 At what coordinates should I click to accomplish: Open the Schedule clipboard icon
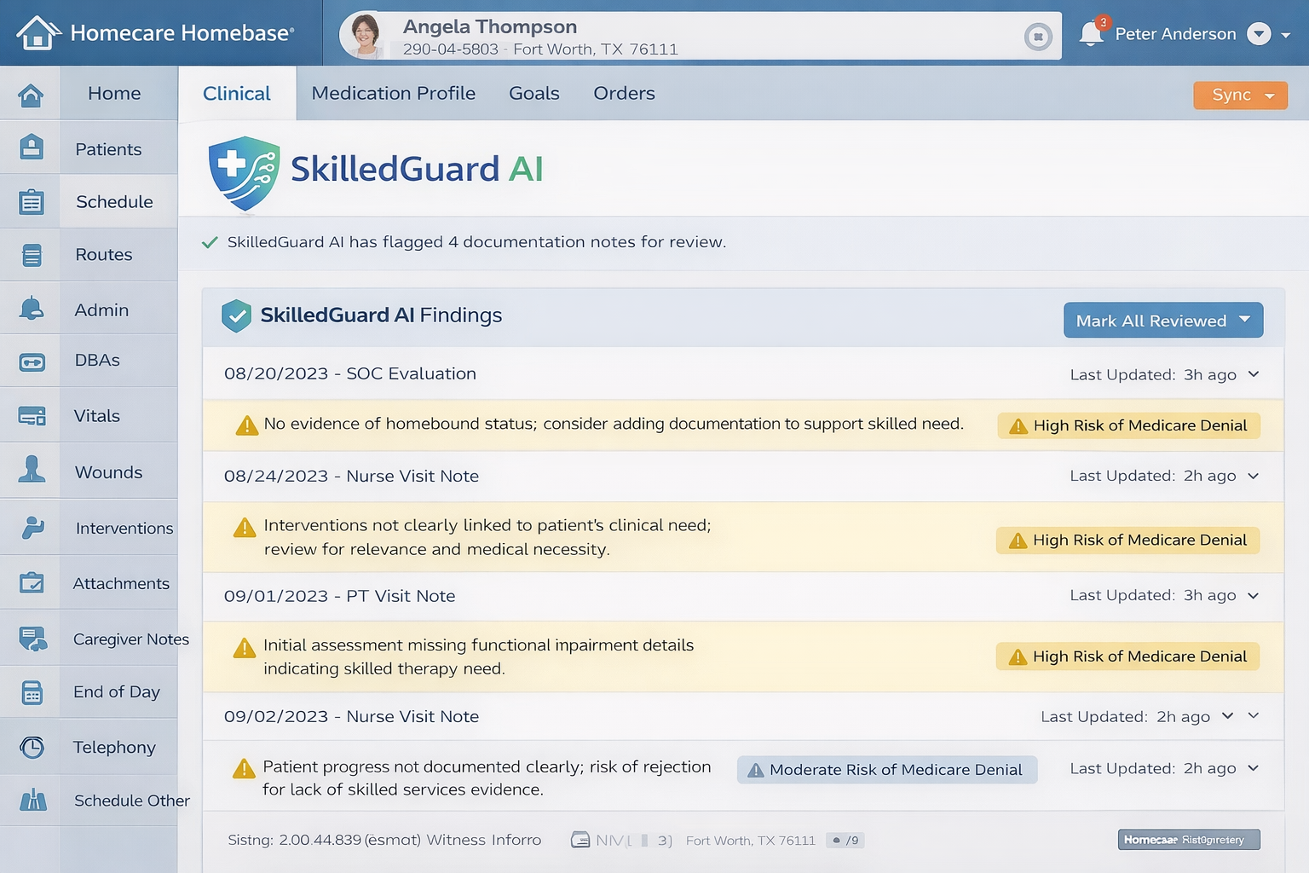tap(32, 202)
